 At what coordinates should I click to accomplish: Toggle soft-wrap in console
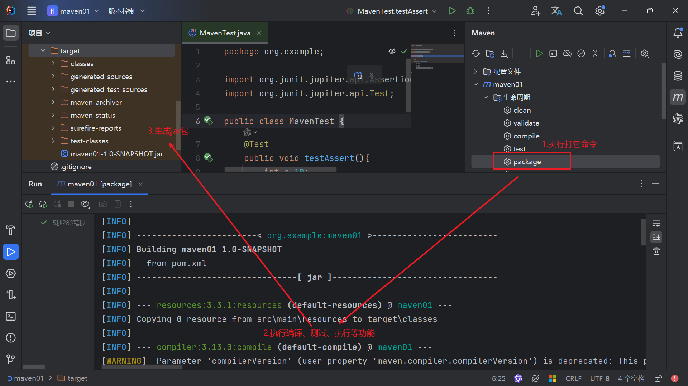[x=656, y=224]
